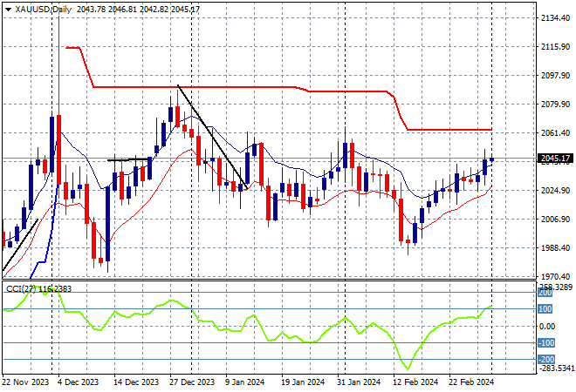This screenshot has height=392, width=576.
Task: Click the 4 Dec 2023 date label
Action: pos(78,382)
